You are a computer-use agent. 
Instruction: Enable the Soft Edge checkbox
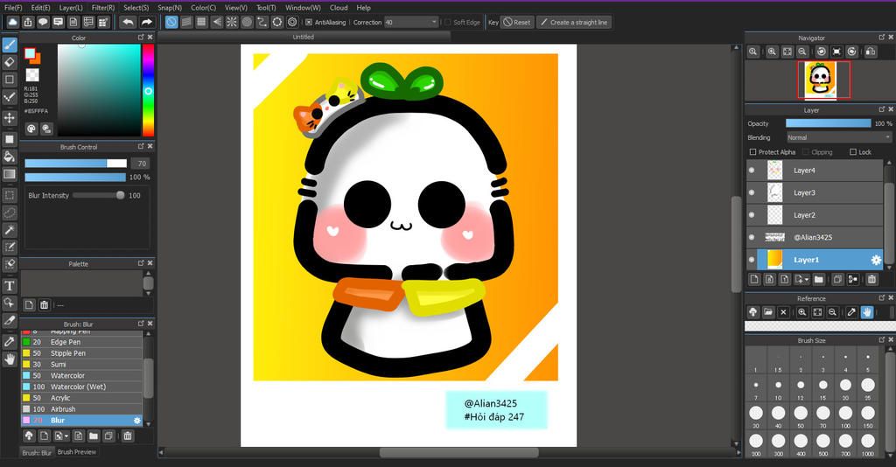pos(447,22)
